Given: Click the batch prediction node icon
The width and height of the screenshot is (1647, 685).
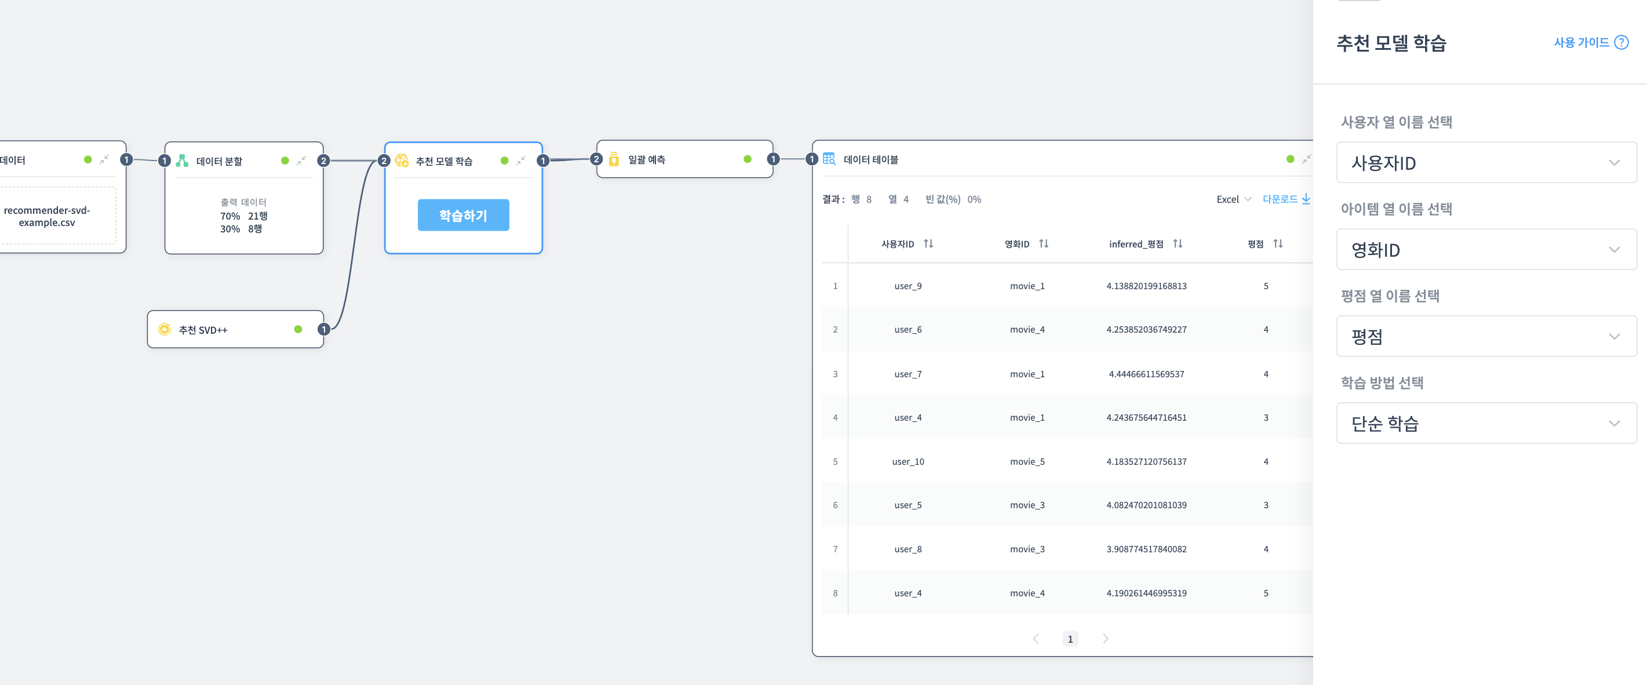Looking at the screenshot, I should [x=614, y=159].
